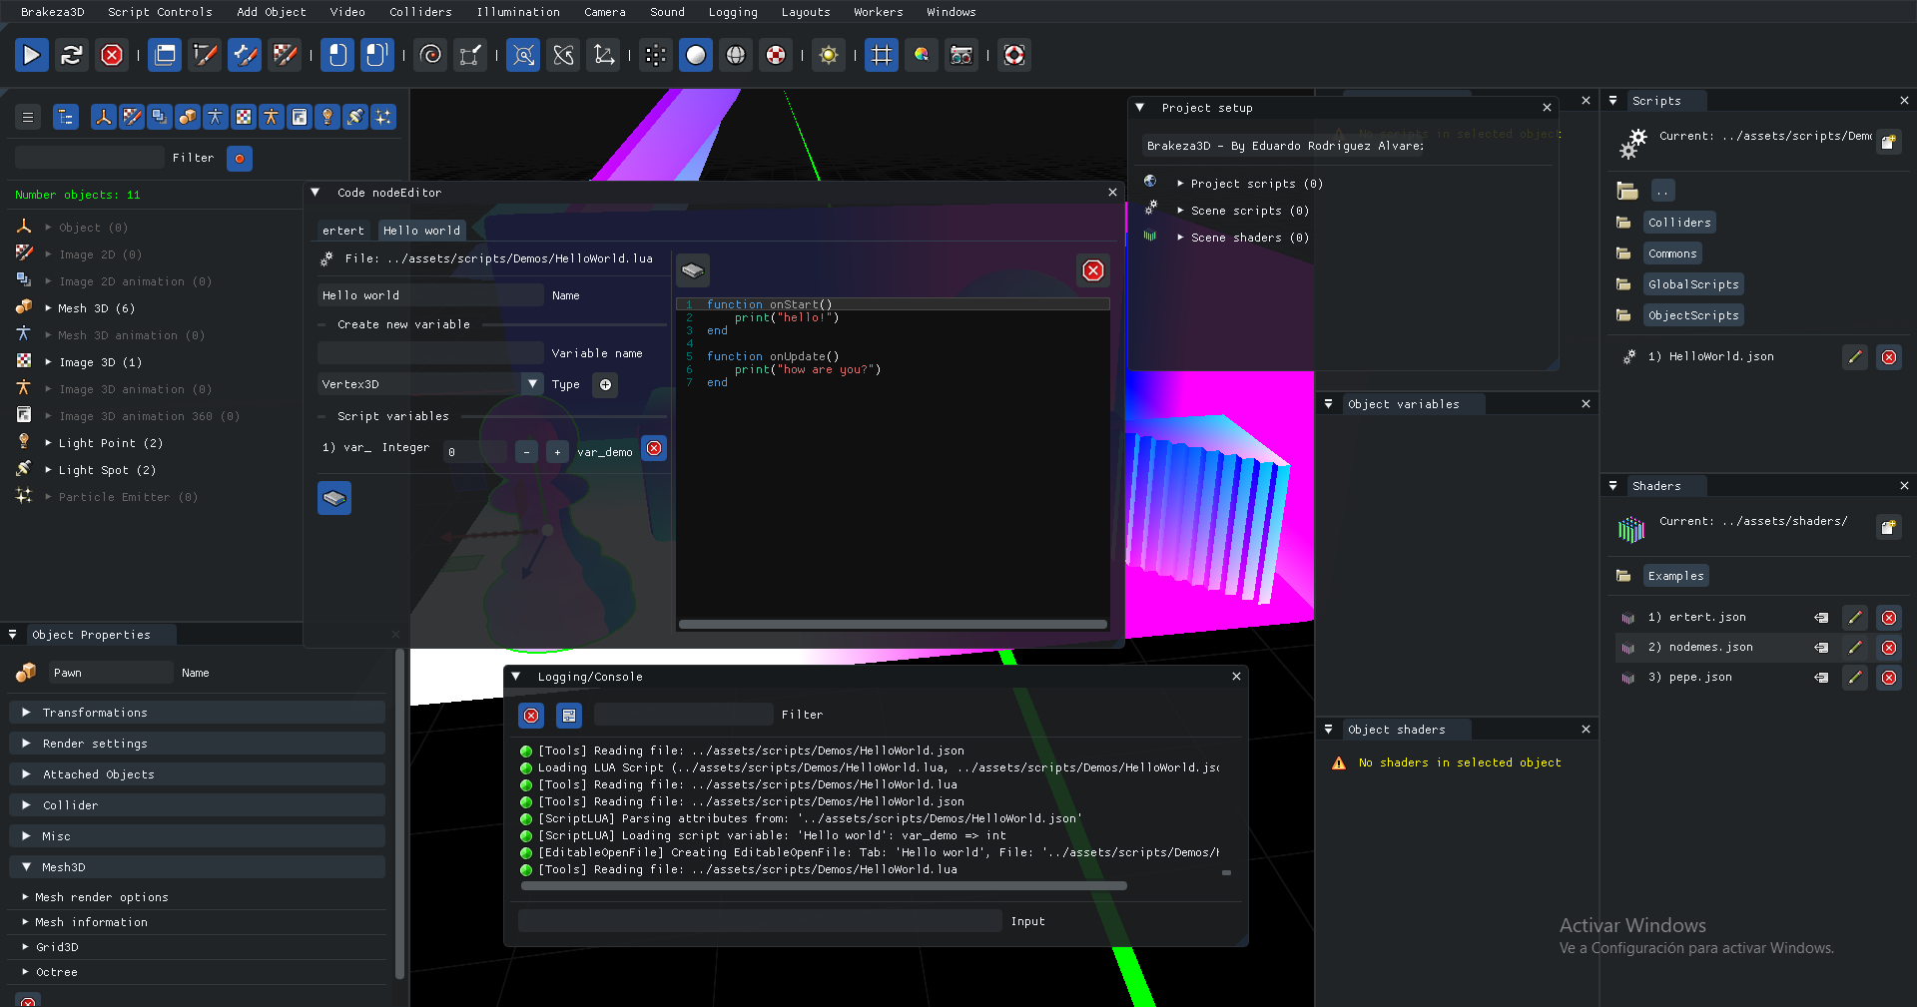Click the sun lighting icon in toolbar
This screenshot has height=1007, width=1917.
tap(828, 55)
